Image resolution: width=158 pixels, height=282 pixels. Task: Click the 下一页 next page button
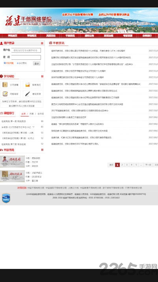click(148, 165)
